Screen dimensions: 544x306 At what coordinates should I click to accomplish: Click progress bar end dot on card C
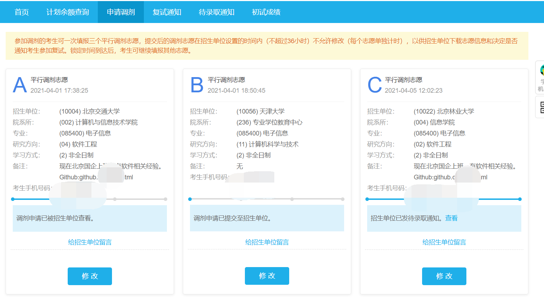[x=520, y=199]
